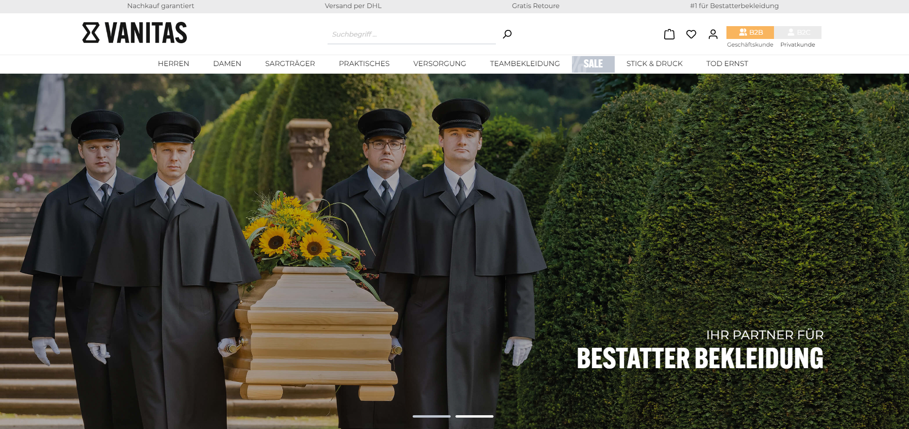Image resolution: width=909 pixels, height=429 pixels.
Task: Select the second carousel slide indicator
Action: coord(474,416)
